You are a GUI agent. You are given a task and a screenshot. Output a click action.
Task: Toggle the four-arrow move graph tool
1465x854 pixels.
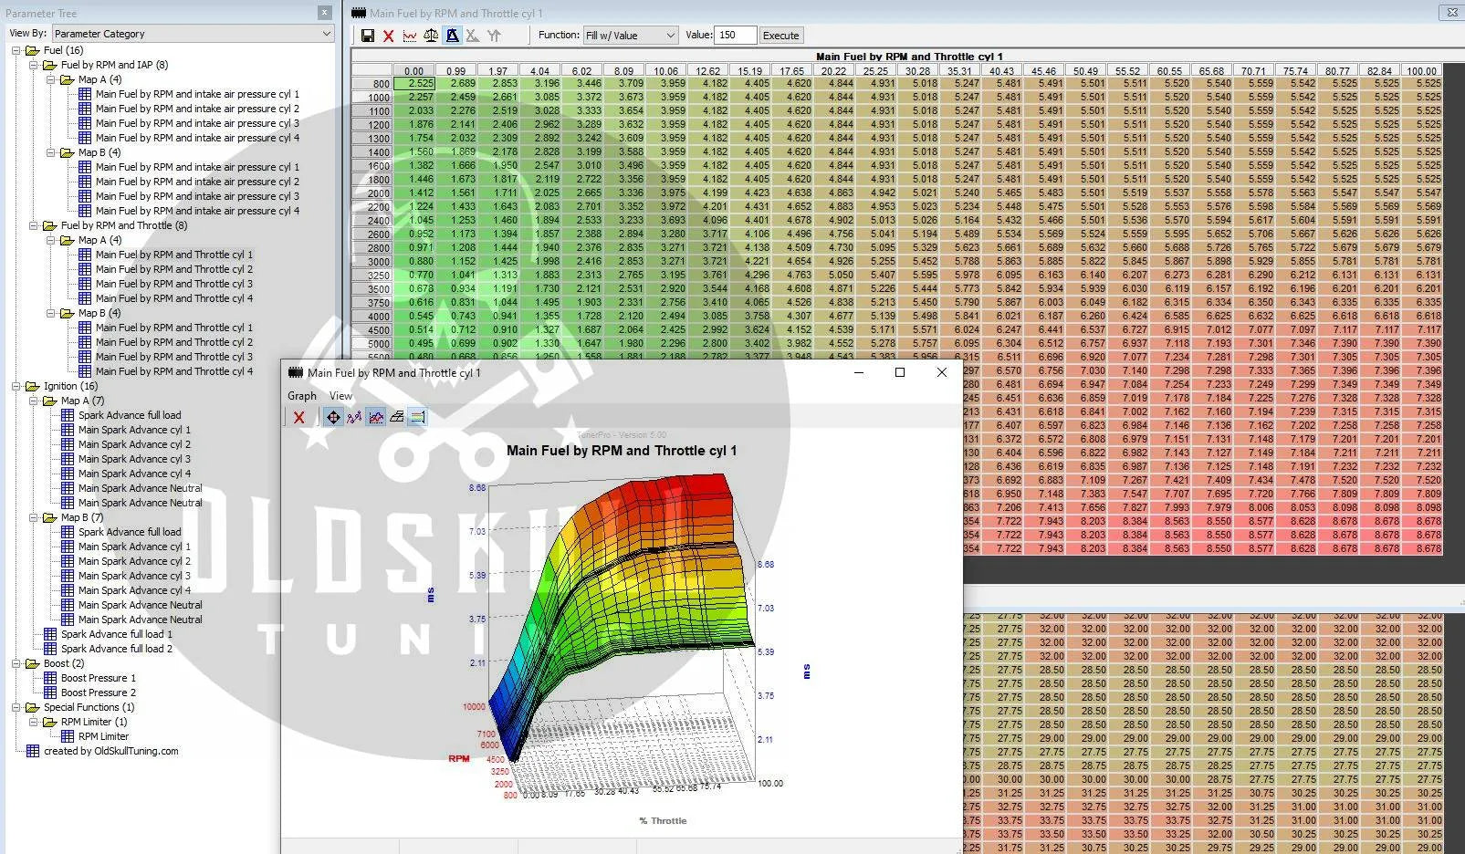[x=333, y=418]
